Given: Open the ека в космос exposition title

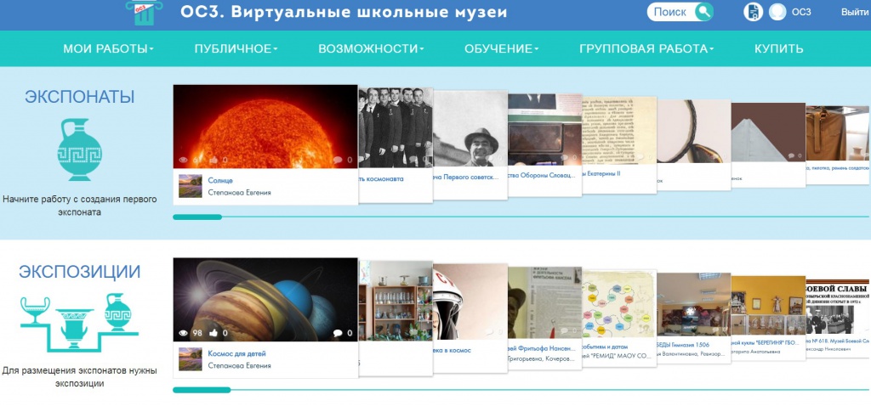Looking at the screenshot, I should point(453,351).
